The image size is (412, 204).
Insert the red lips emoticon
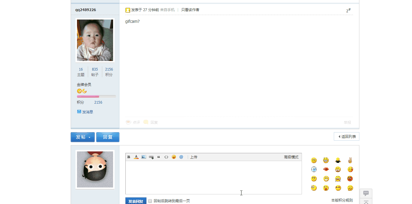pyautogui.click(x=326, y=169)
